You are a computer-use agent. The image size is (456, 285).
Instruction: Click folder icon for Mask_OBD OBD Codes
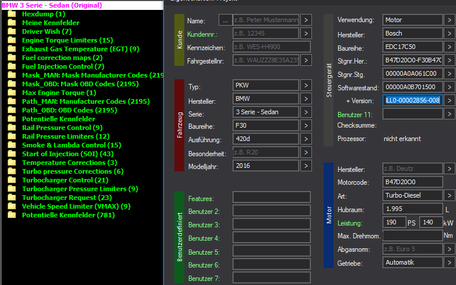pos(12,84)
